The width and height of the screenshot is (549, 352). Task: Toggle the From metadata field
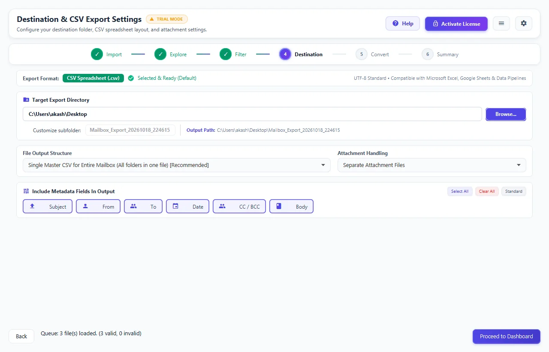click(x=98, y=206)
